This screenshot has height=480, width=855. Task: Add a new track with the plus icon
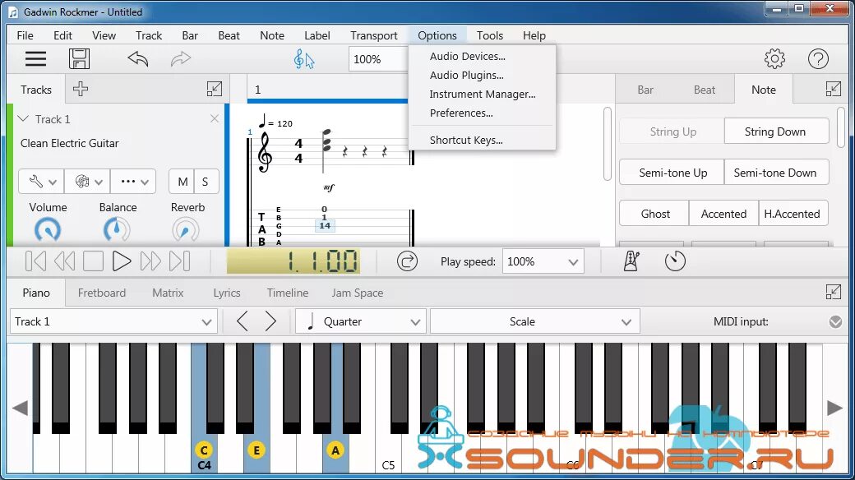(81, 89)
